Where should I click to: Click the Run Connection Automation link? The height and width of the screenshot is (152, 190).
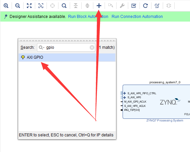coord(137,17)
